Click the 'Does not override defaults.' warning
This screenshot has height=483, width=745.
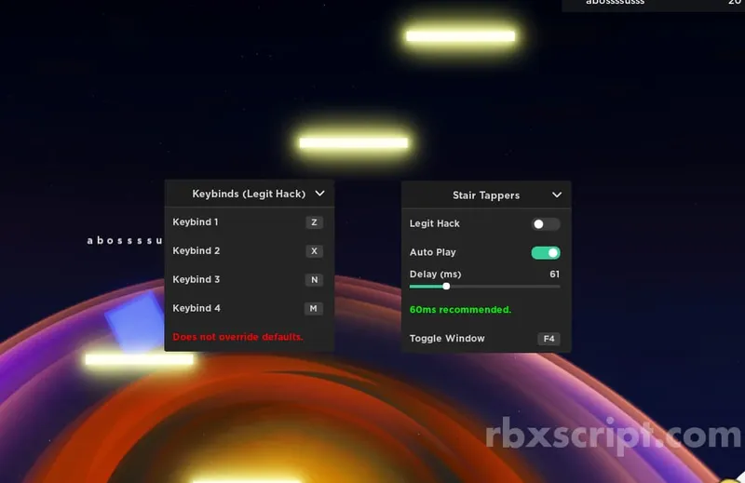tap(237, 337)
